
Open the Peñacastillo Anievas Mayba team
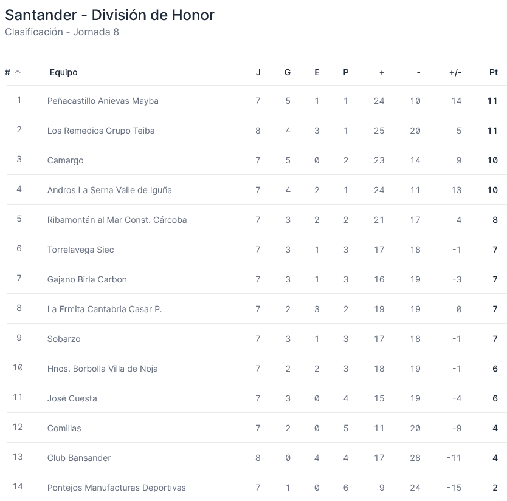coord(103,101)
